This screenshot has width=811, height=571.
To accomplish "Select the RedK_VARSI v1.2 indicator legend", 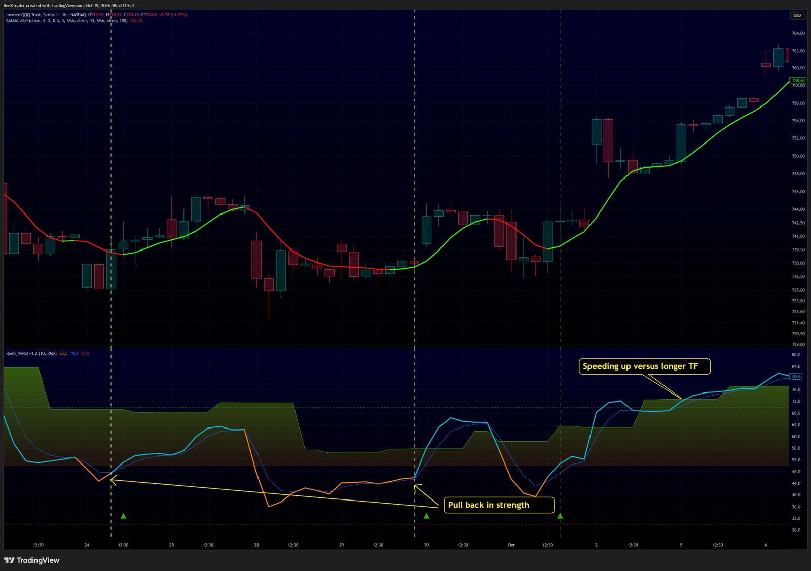I will (x=31, y=353).
